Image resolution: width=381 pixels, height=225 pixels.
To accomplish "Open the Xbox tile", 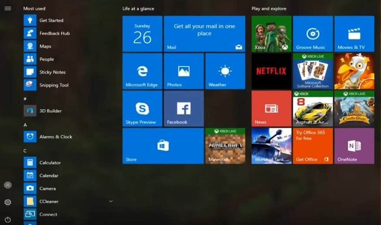I will [x=272, y=34].
